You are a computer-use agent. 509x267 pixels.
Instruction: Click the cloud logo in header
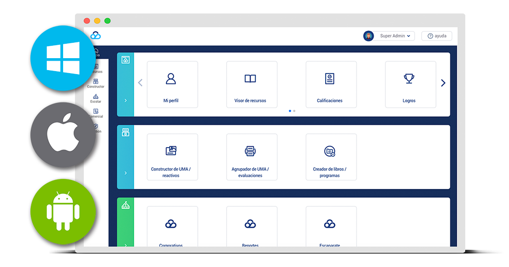pyautogui.click(x=95, y=35)
